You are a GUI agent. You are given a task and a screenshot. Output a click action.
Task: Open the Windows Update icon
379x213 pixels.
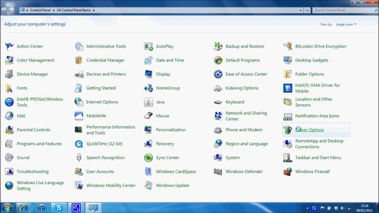coord(149,185)
